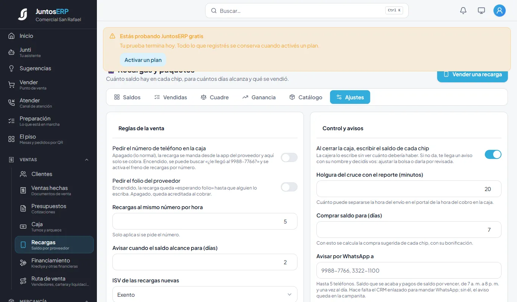Image resolution: width=517 pixels, height=302 pixels.
Task: Switch to the Catálogo tab
Action: (x=305, y=97)
